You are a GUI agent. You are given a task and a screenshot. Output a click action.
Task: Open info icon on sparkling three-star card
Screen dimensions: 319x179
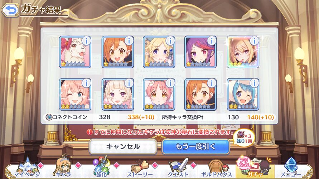point(254,41)
